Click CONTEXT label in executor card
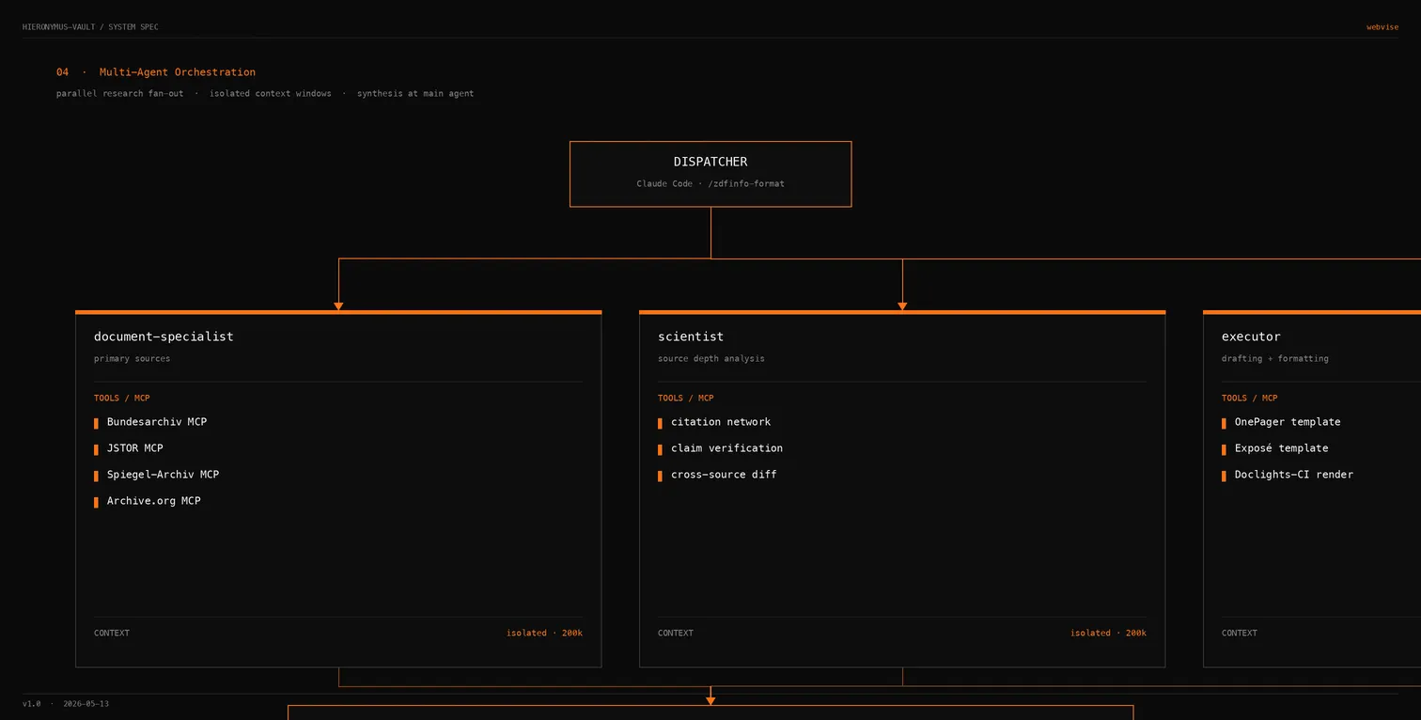This screenshot has width=1421, height=720. [x=1240, y=634]
